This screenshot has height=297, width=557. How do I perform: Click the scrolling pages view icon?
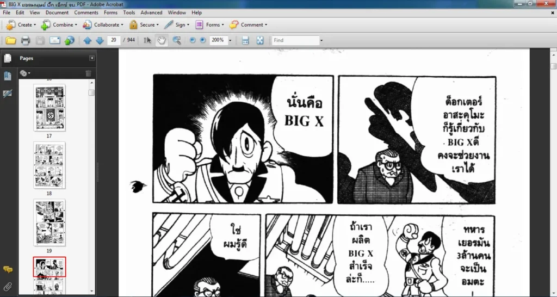point(245,40)
